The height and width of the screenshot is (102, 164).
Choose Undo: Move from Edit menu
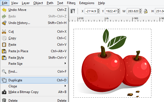click(x=34, y=10)
